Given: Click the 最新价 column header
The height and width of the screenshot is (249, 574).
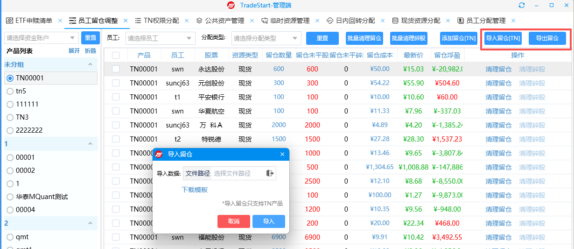Looking at the screenshot, I should pyautogui.click(x=413, y=55).
